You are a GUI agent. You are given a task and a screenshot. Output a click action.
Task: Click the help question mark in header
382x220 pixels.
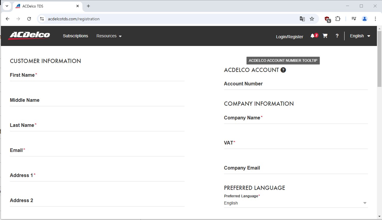point(337,36)
